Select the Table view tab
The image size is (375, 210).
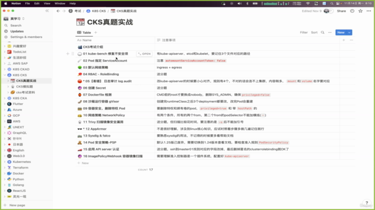tap(84, 33)
